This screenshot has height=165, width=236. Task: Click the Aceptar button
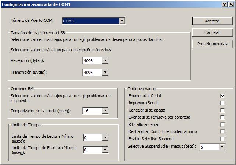212,21
